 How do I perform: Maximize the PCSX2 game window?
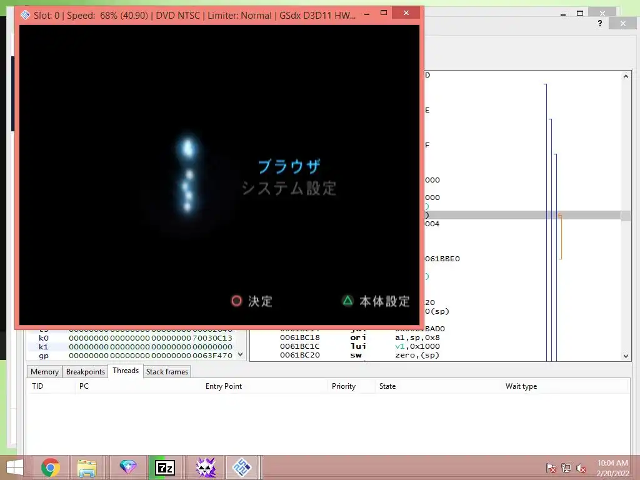pyautogui.click(x=384, y=13)
